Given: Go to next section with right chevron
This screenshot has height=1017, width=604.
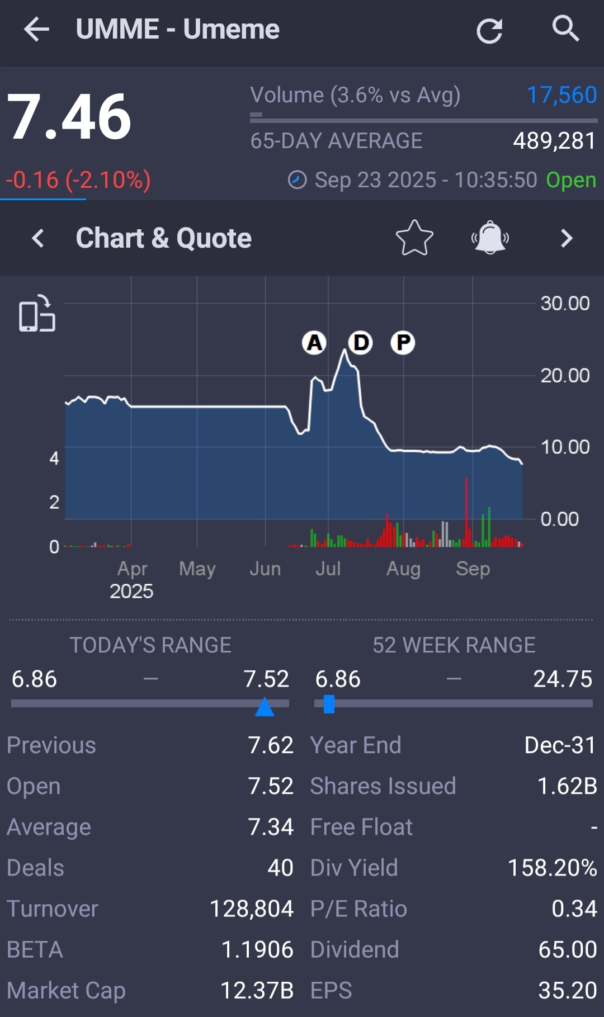Looking at the screenshot, I should click(567, 238).
